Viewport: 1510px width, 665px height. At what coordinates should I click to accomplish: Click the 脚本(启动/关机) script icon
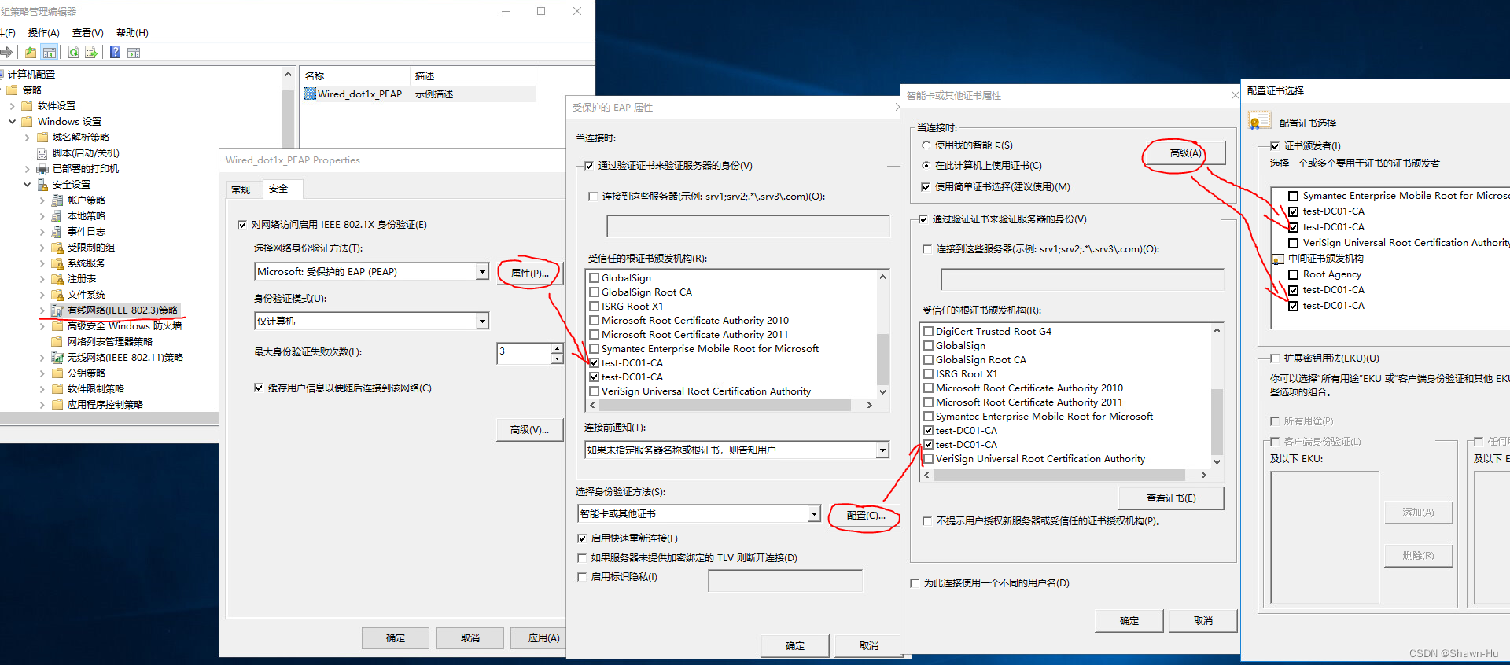42,152
